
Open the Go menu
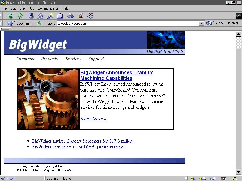(32, 8)
